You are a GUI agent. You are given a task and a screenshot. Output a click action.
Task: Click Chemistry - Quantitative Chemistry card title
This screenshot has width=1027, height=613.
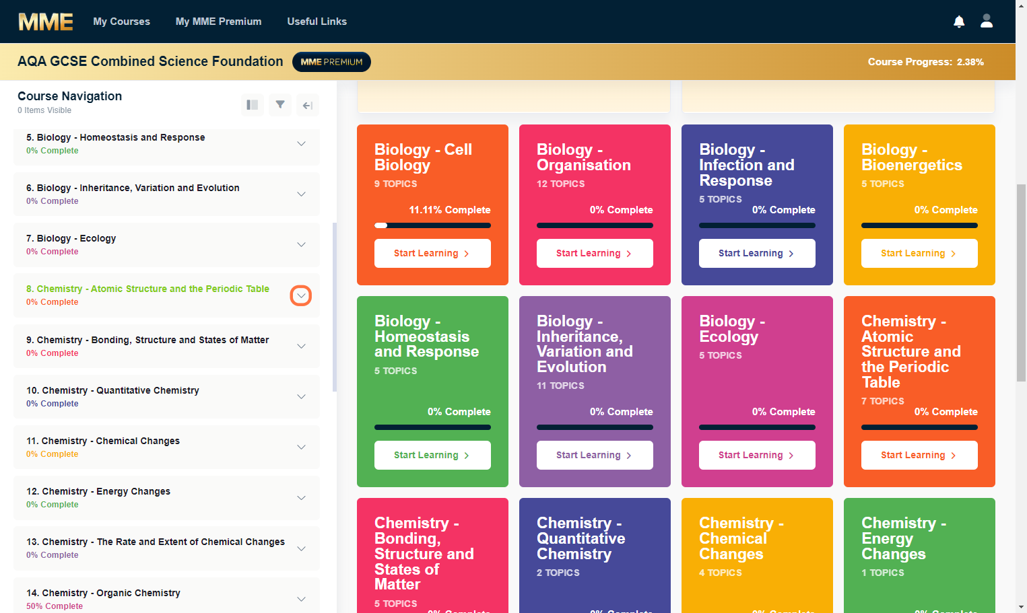tap(581, 538)
